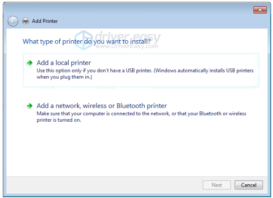
Task: Click the local printer USB description text
Action: [145, 74]
